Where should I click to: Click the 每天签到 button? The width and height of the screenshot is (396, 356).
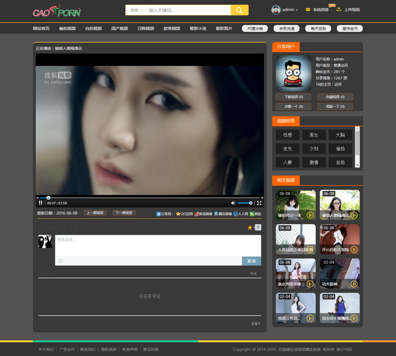click(x=318, y=28)
